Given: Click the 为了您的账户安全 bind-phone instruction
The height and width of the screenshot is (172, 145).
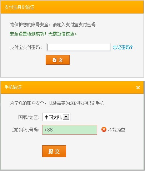Looking at the screenshot, I should coord(57,103).
